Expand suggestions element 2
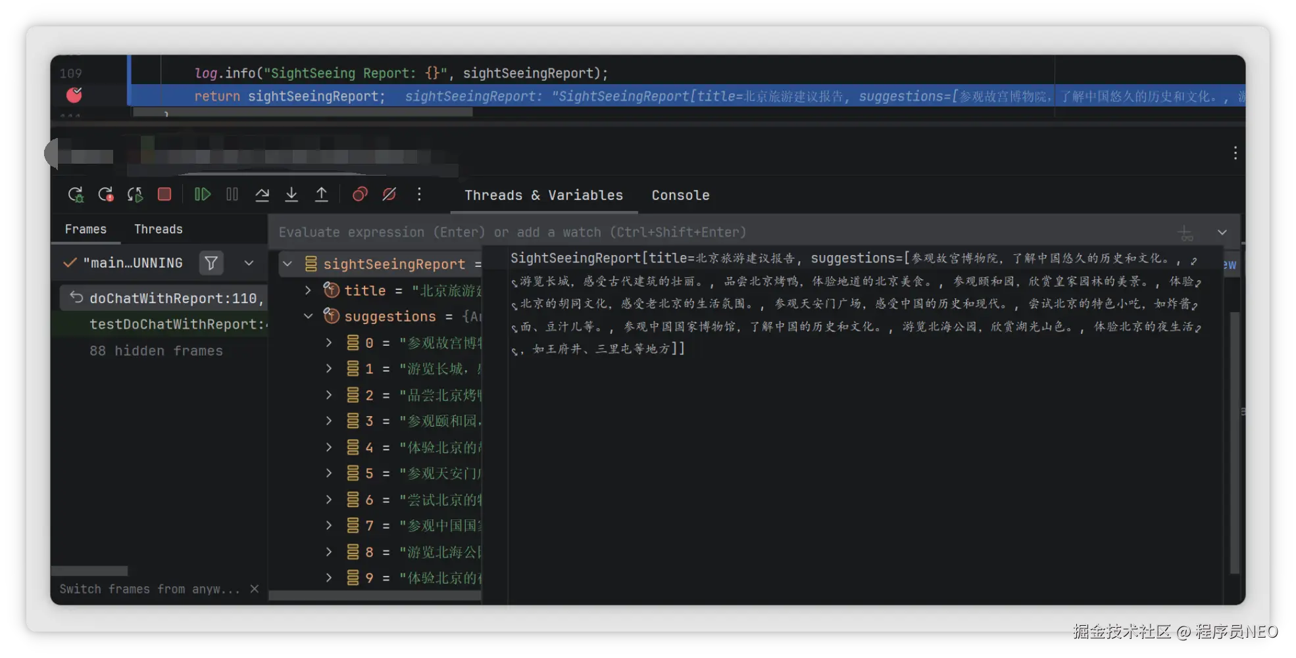Screen dimensions: 1296x658 (x=329, y=395)
